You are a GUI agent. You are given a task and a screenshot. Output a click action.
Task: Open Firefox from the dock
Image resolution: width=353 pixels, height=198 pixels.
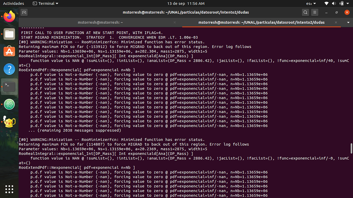(9, 16)
